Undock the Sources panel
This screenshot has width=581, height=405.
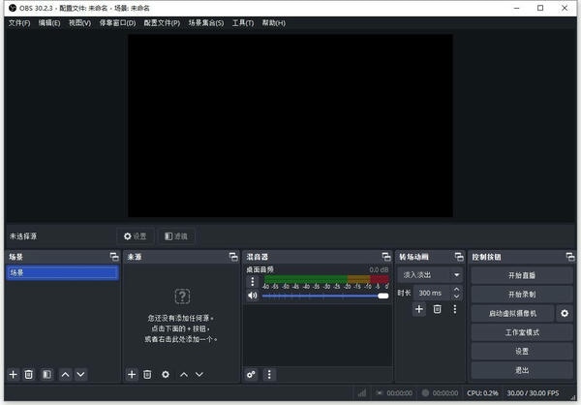click(x=233, y=257)
